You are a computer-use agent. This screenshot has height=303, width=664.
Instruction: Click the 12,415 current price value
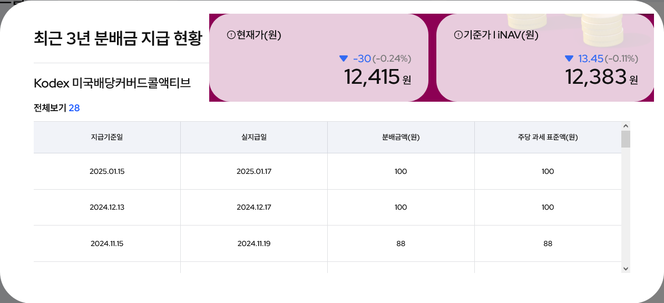point(372,77)
